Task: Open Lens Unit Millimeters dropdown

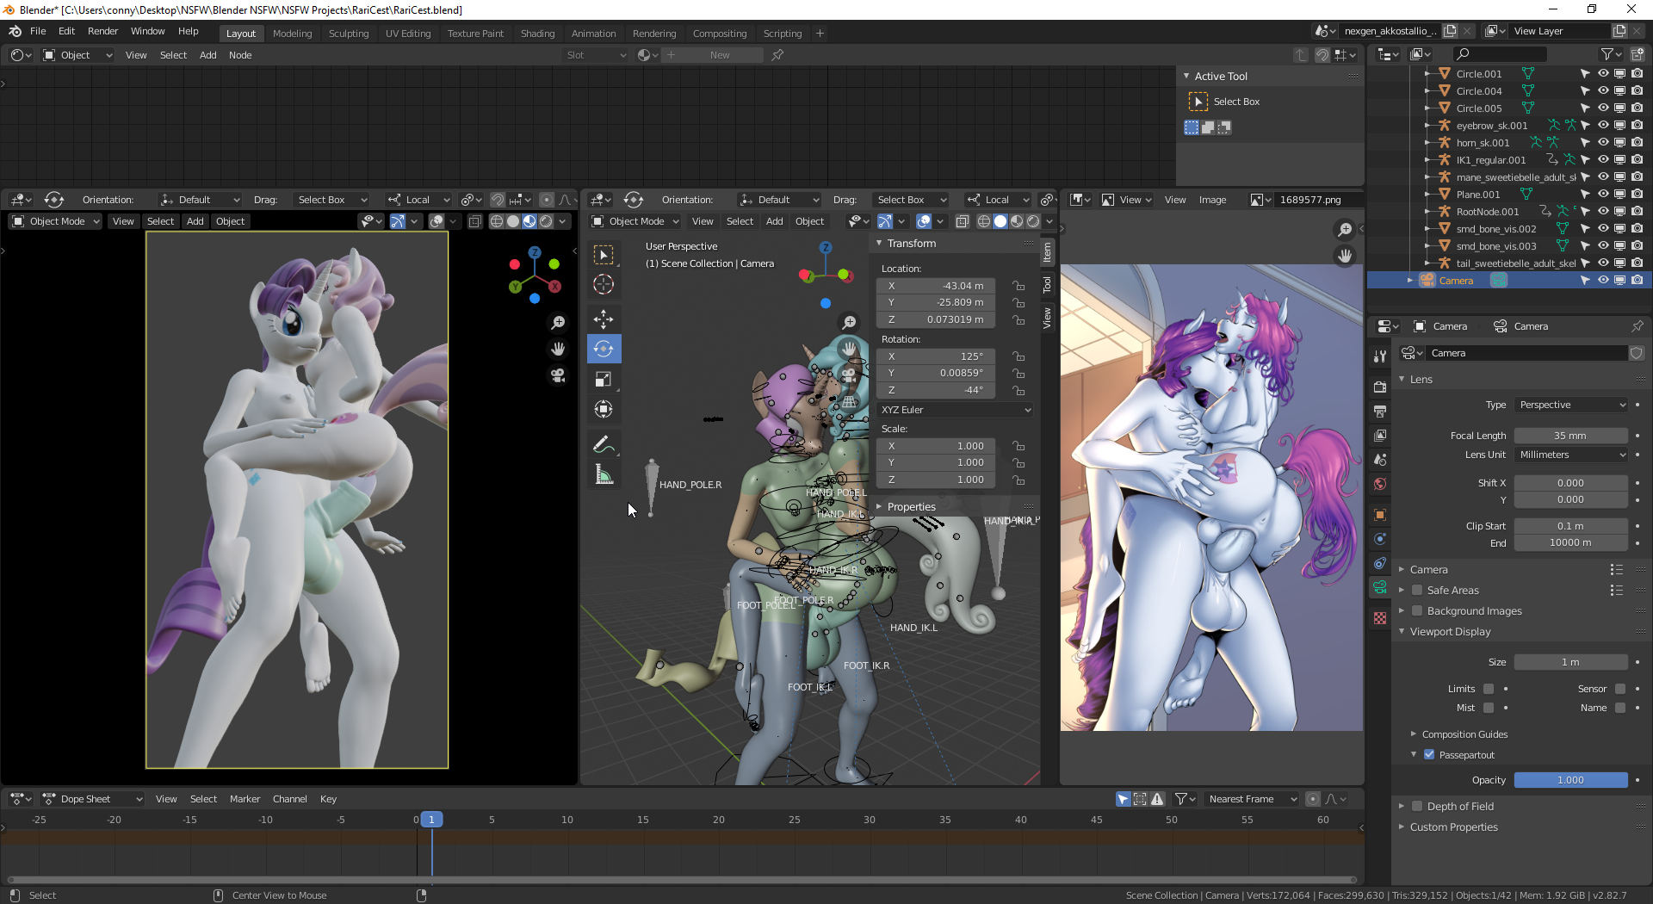Action: [1571, 455]
